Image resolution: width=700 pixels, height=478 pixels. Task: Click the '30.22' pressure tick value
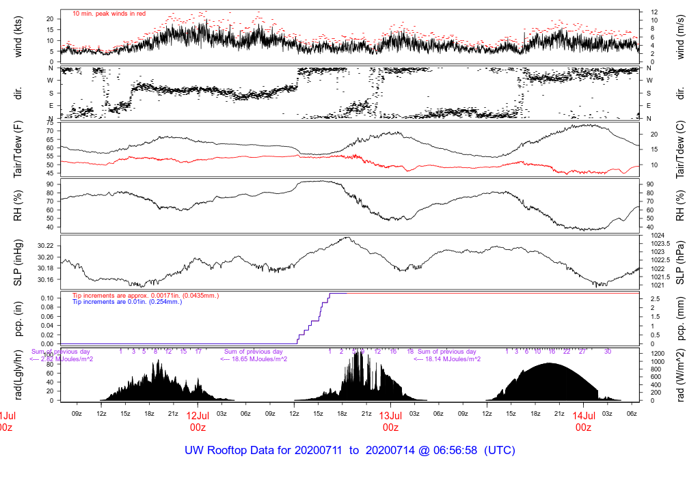(x=46, y=246)
